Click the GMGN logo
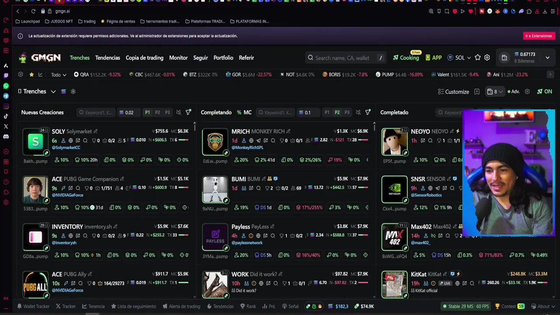Viewport: 560px width, 315px height. click(40, 58)
